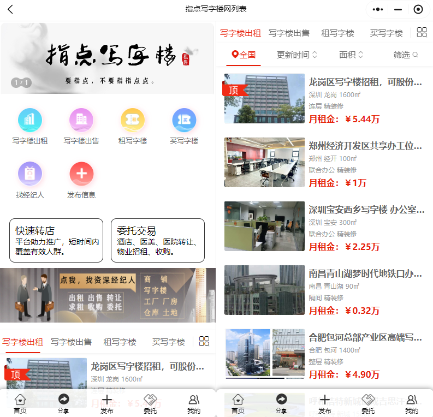Tap the 租写字楼 yellow ticket icon
This screenshot has width=433, height=417.
click(133, 120)
